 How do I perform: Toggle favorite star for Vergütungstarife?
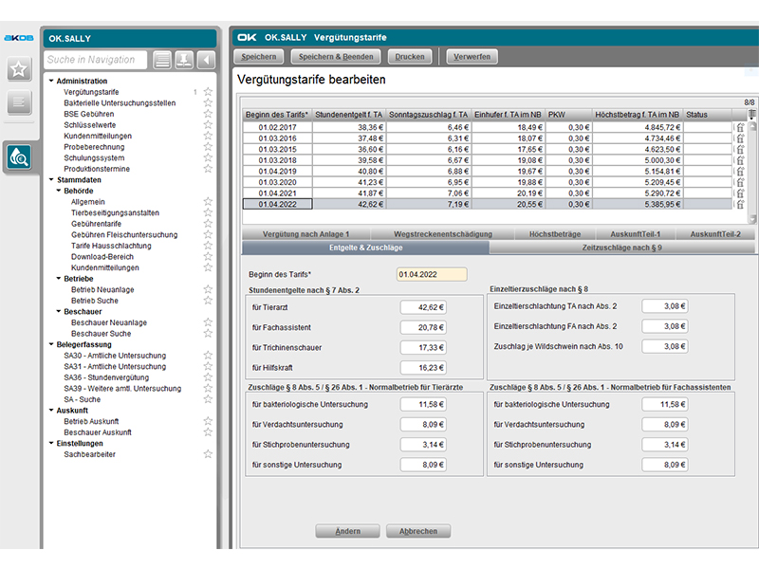pos(208,92)
